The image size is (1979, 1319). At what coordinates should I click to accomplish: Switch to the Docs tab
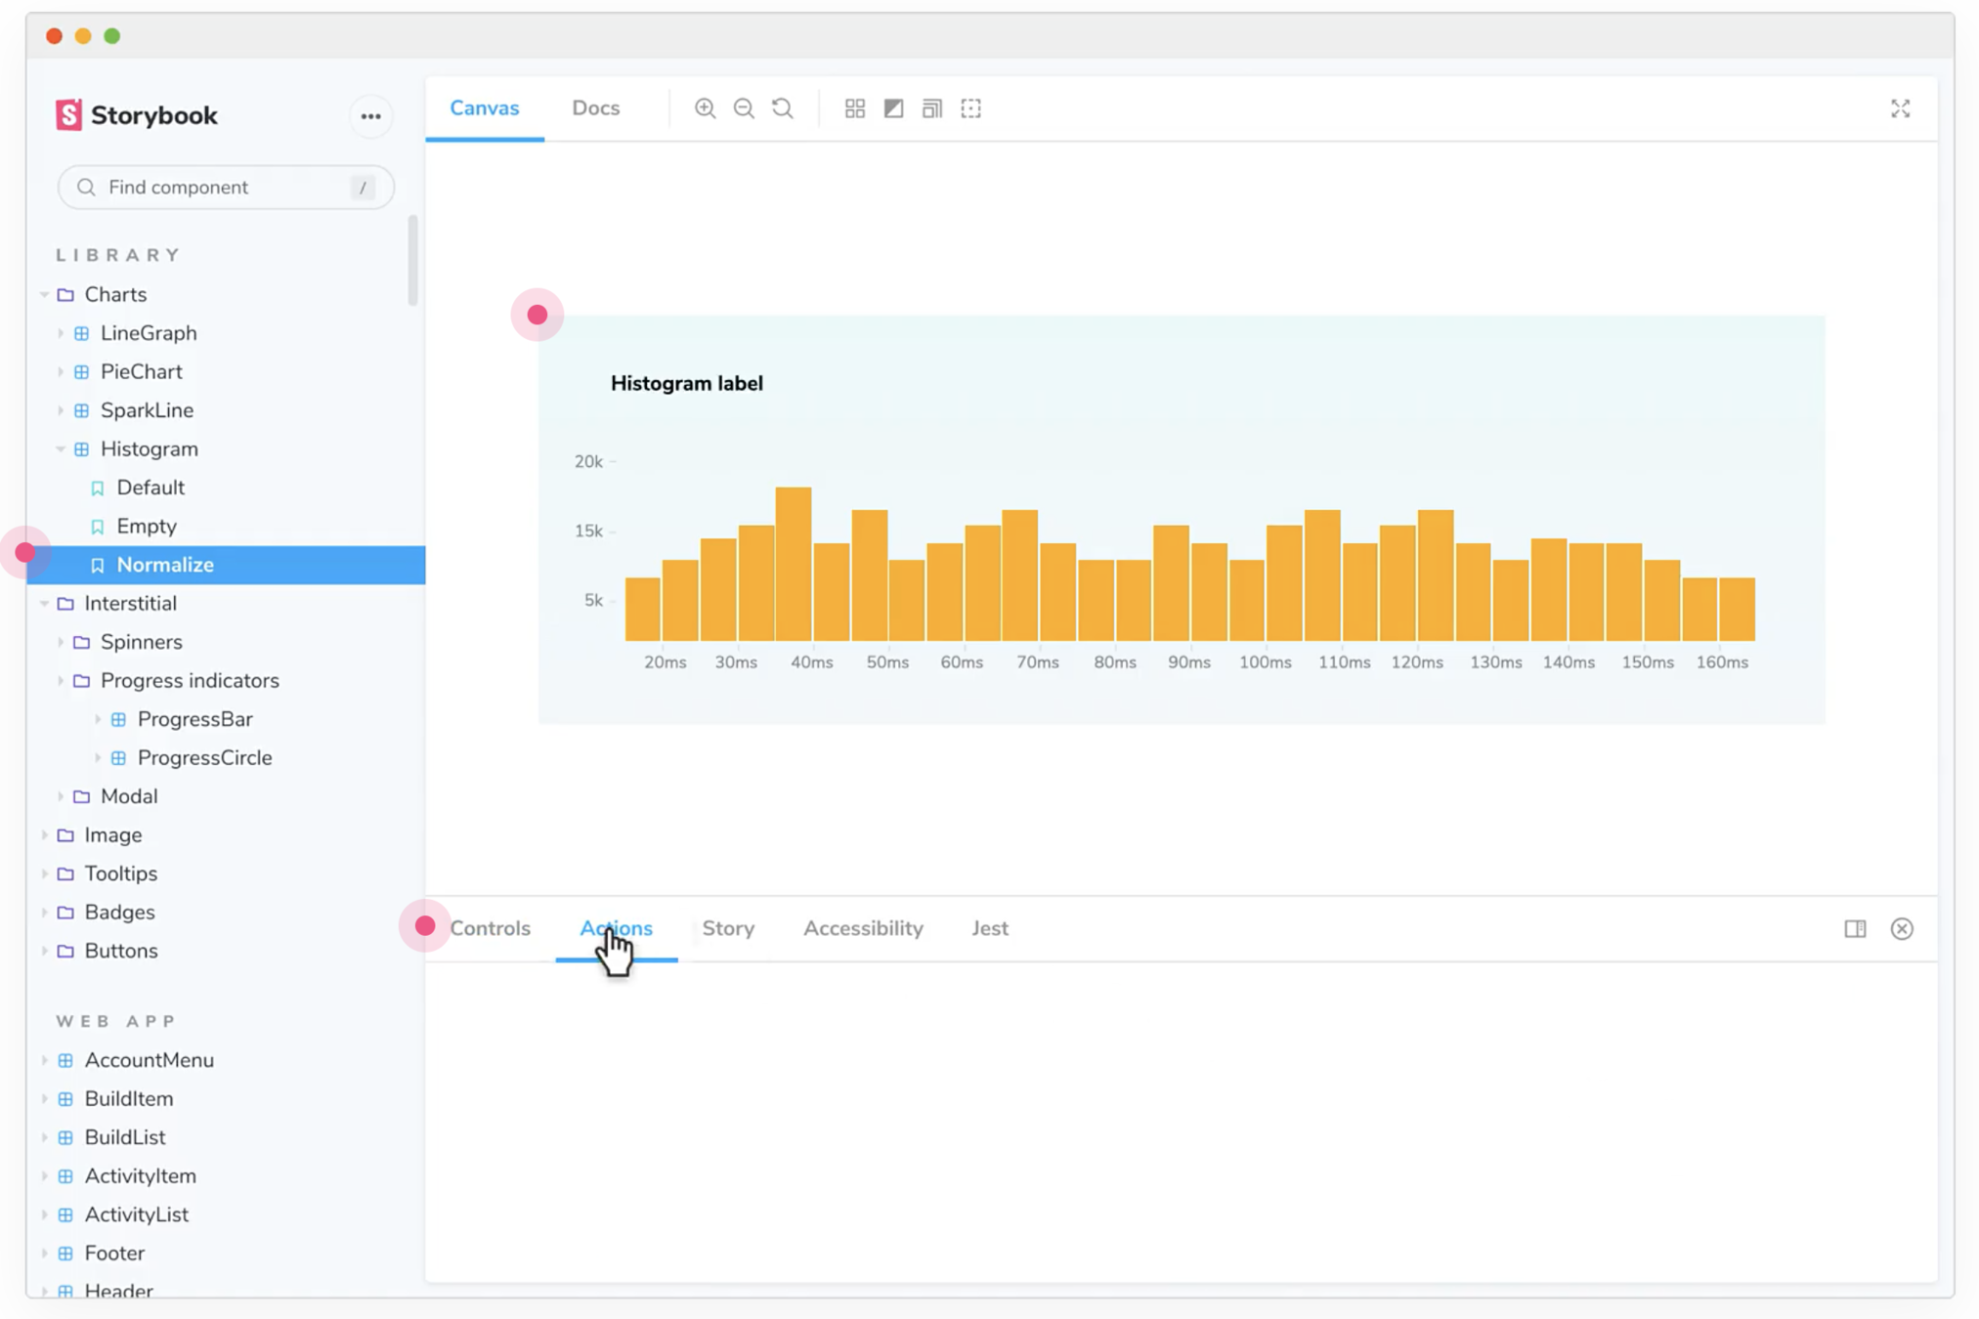pos(595,108)
